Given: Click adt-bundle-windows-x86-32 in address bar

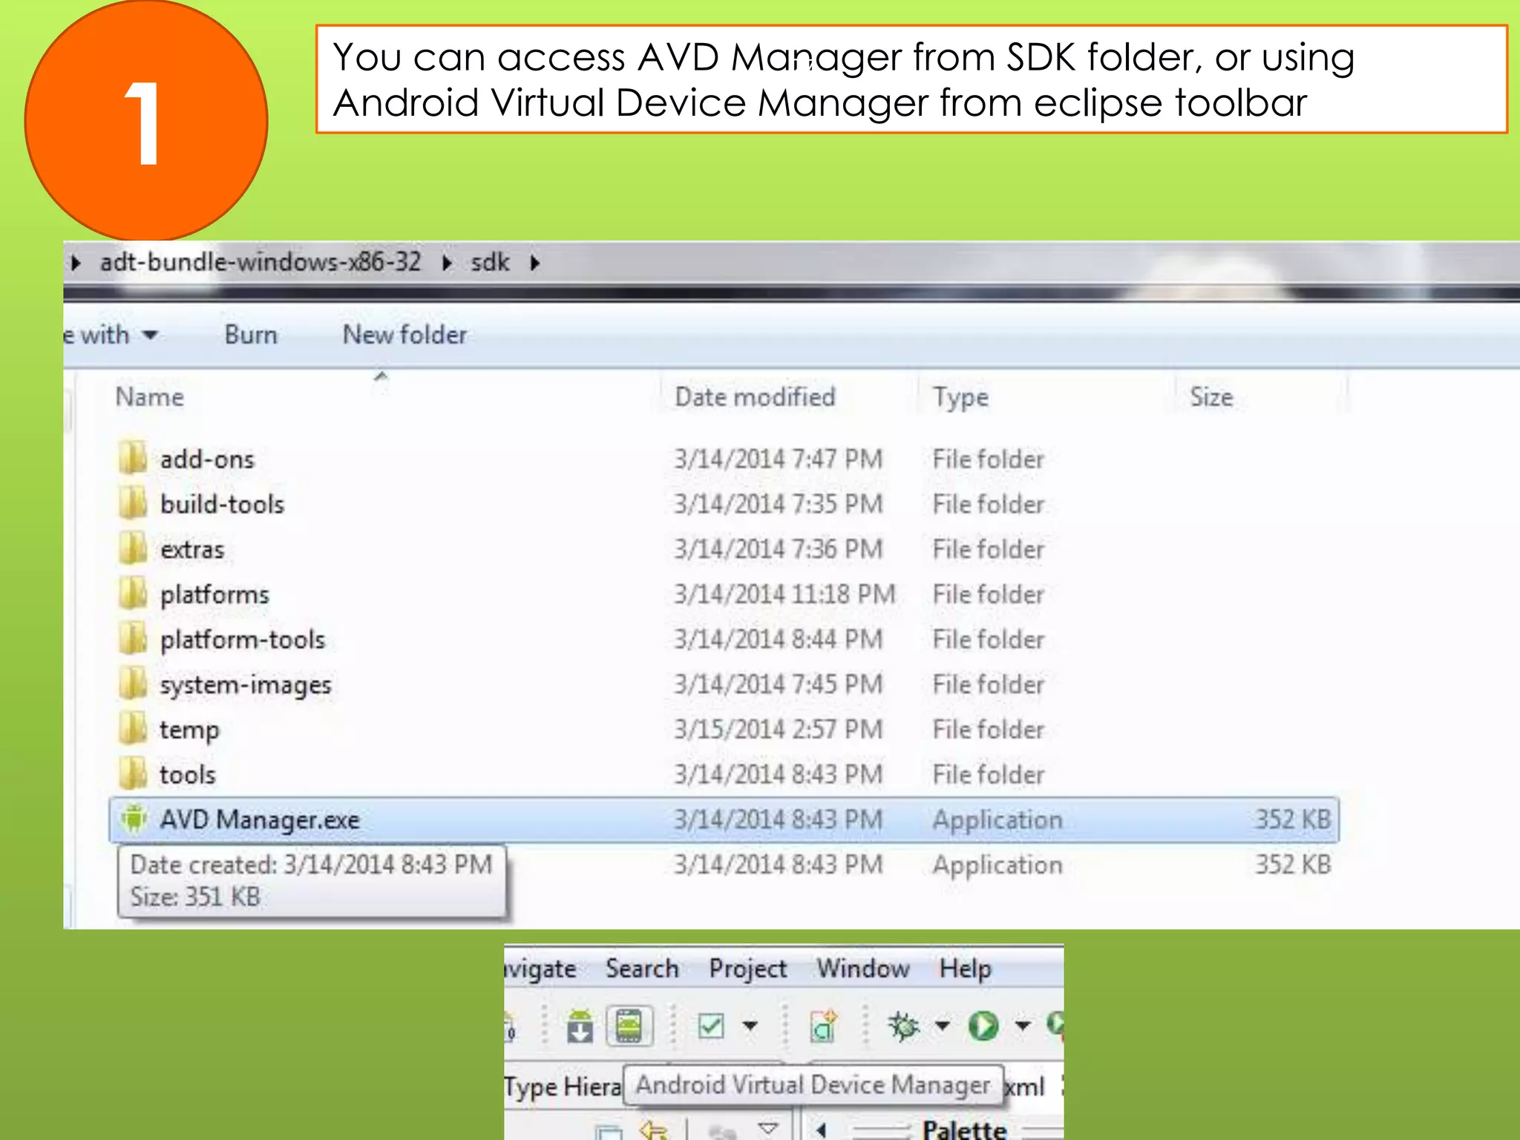Looking at the screenshot, I should coord(261,262).
